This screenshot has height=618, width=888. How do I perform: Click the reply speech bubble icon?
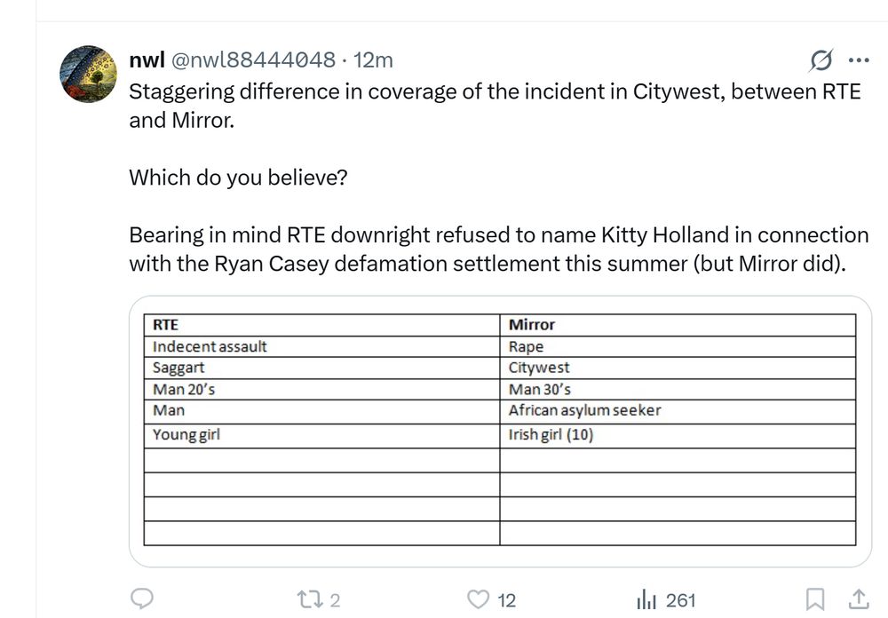point(143,599)
